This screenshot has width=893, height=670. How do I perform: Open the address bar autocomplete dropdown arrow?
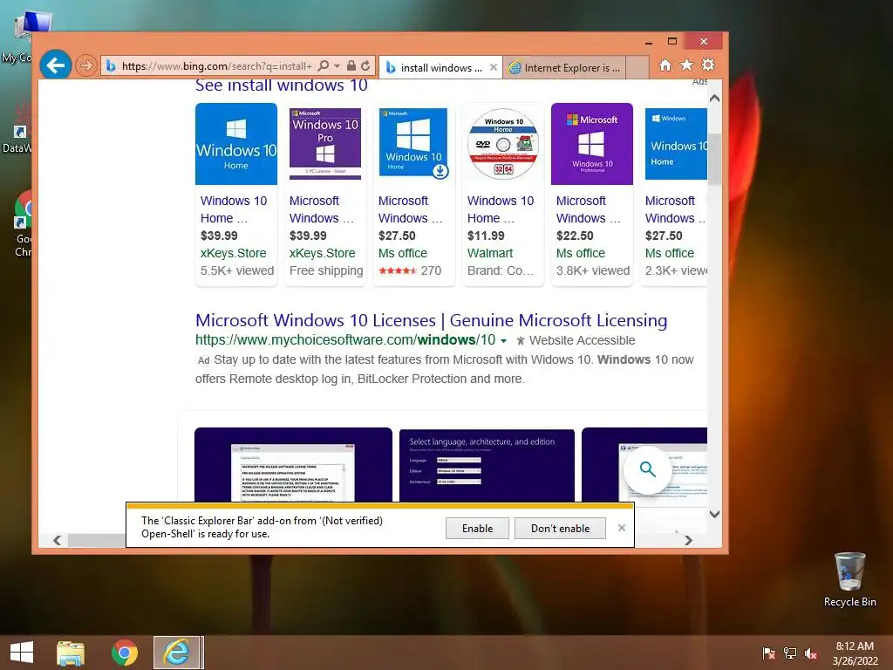click(x=337, y=66)
